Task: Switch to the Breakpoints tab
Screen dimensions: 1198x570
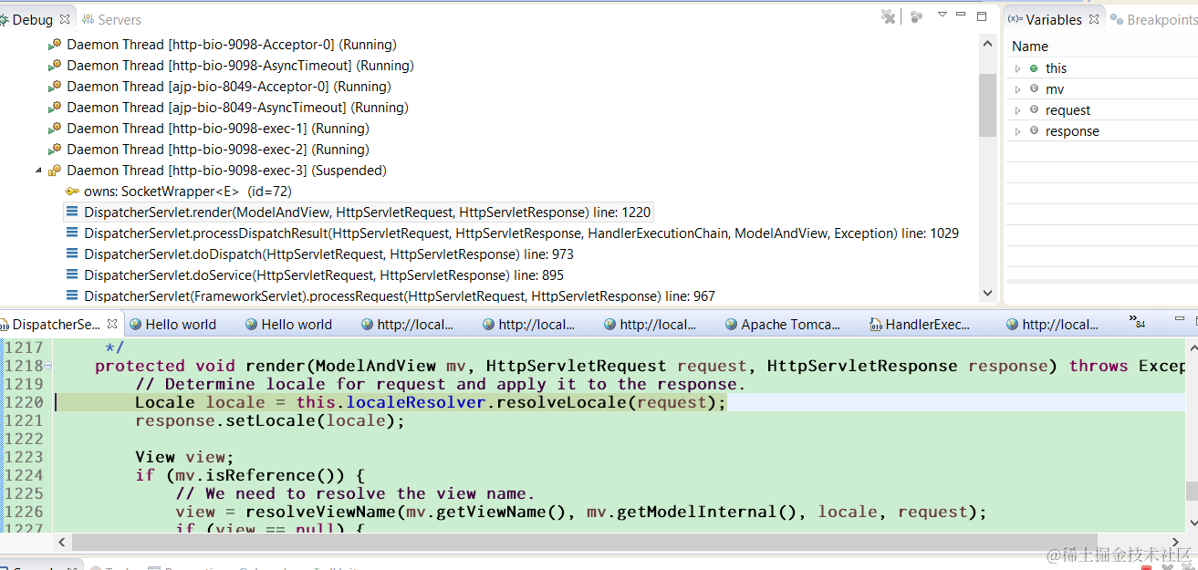Action: tap(1153, 19)
